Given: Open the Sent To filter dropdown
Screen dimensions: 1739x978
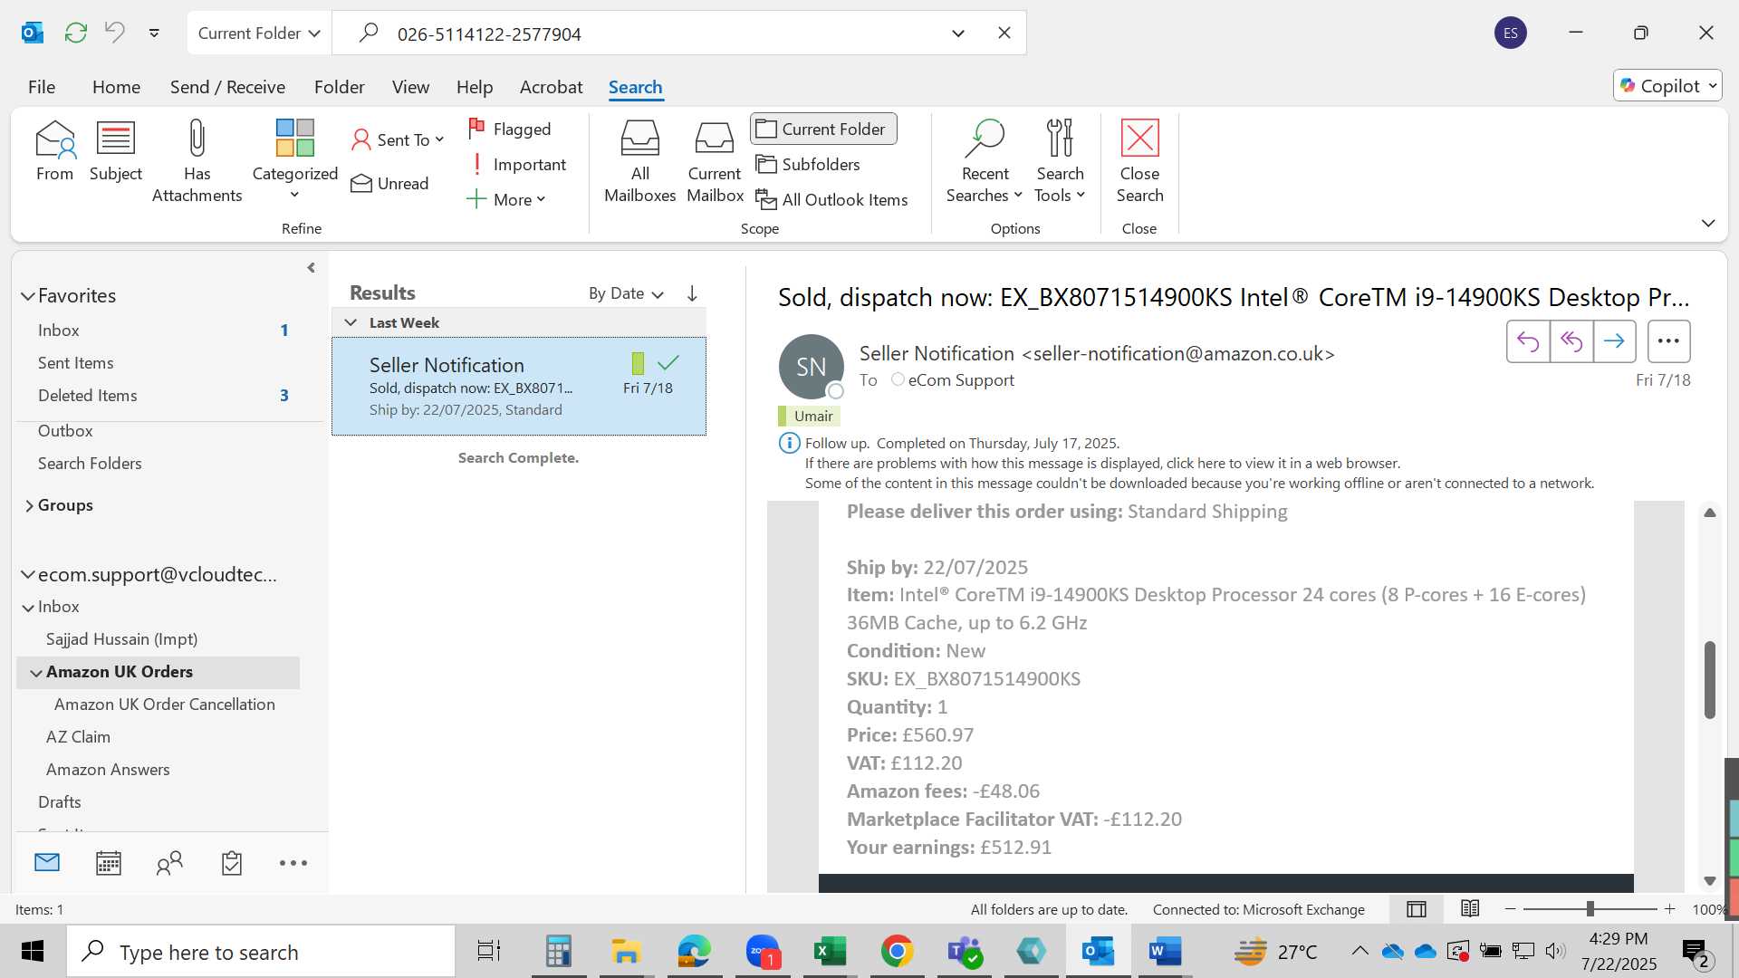Looking at the screenshot, I should pos(399,139).
